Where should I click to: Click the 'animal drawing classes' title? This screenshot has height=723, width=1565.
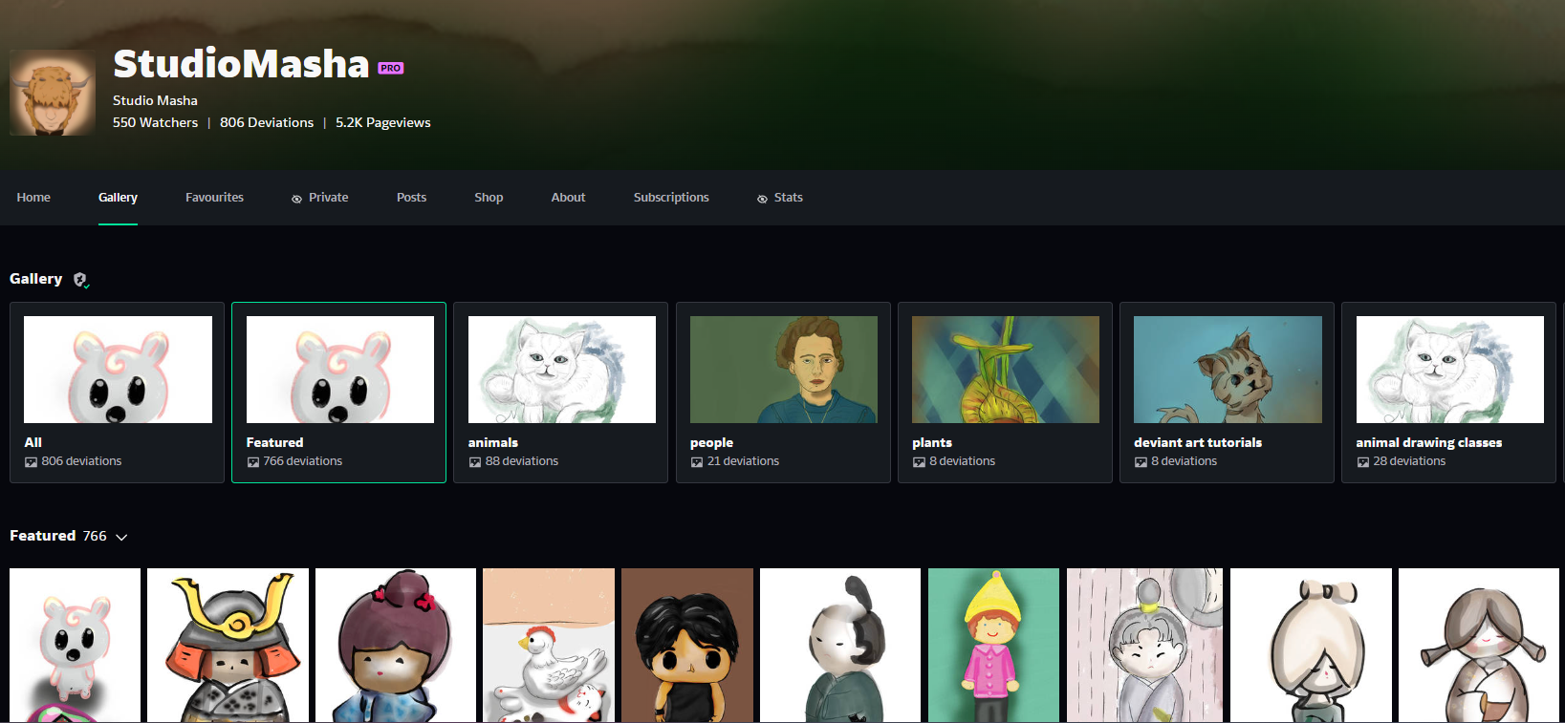(1428, 442)
